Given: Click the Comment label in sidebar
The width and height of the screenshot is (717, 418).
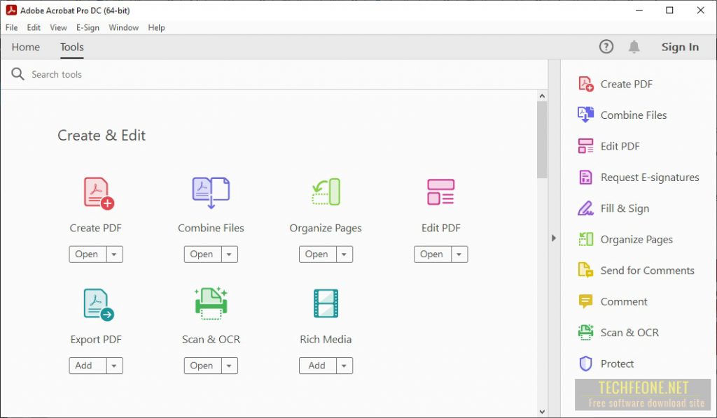Looking at the screenshot, I should pyautogui.click(x=624, y=302).
